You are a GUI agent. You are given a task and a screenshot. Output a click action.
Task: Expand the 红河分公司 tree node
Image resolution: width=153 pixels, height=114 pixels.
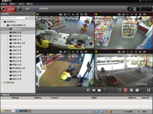point(8,36)
